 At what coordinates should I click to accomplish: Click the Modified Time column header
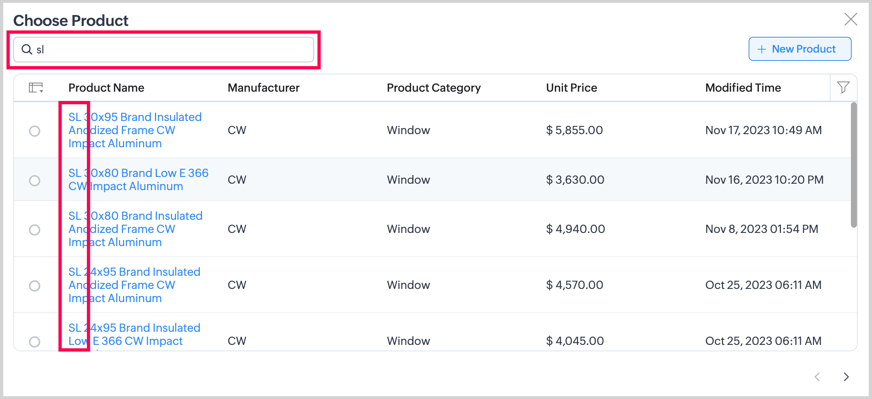pyautogui.click(x=743, y=88)
